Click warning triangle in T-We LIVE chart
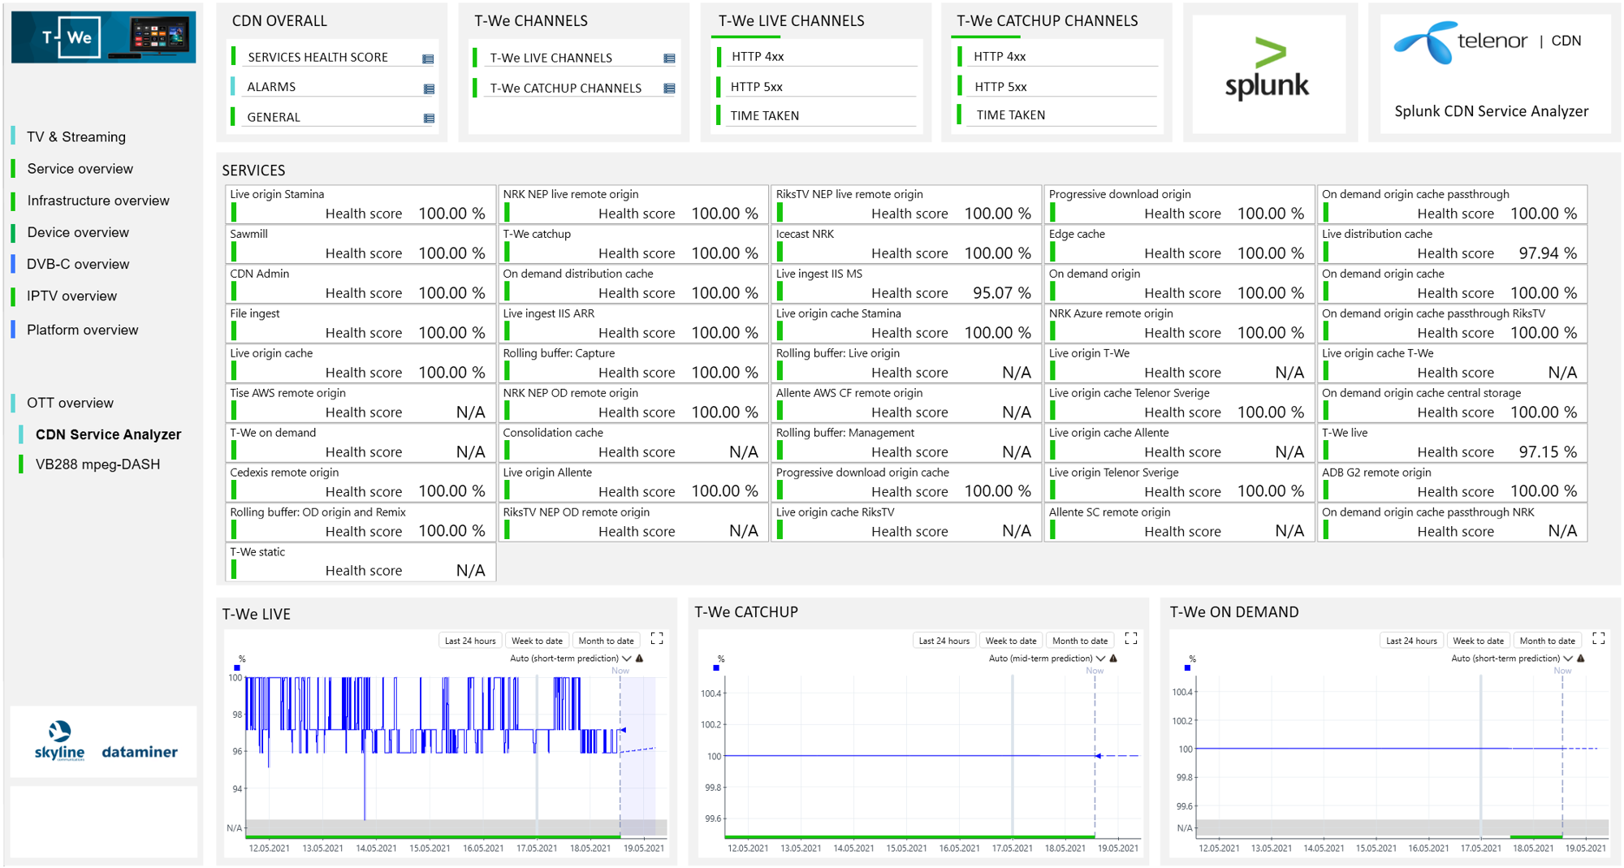The width and height of the screenshot is (1624, 868). [x=640, y=659]
